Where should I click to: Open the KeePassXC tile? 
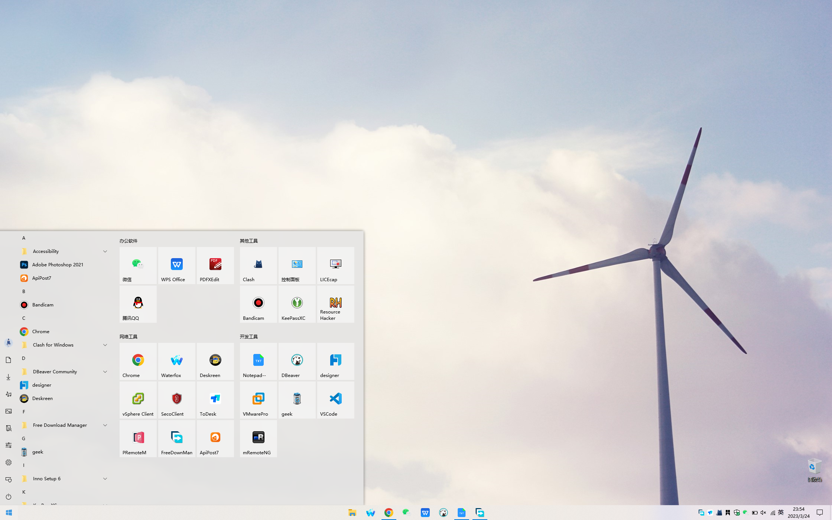(x=297, y=304)
